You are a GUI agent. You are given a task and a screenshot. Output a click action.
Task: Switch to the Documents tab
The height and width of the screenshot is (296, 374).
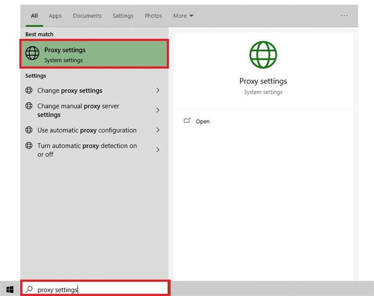[87, 16]
